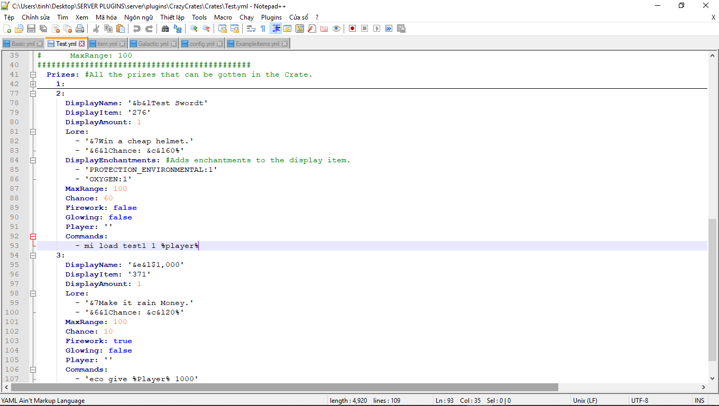719x406 pixels.
Task: Click the New file toolbar icon
Action: (x=7, y=29)
